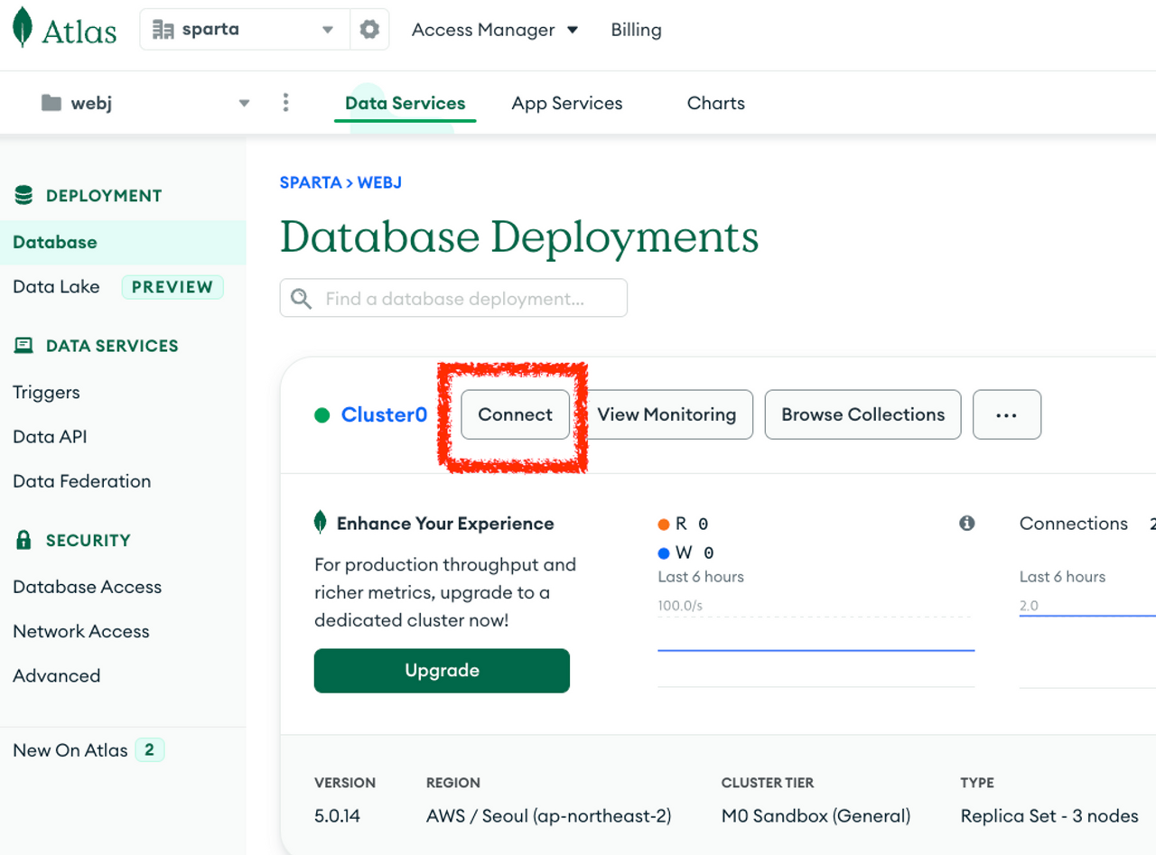The width and height of the screenshot is (1156, 855).
Task: Focus the Find a database deployment field
Action: coord(453,298)
